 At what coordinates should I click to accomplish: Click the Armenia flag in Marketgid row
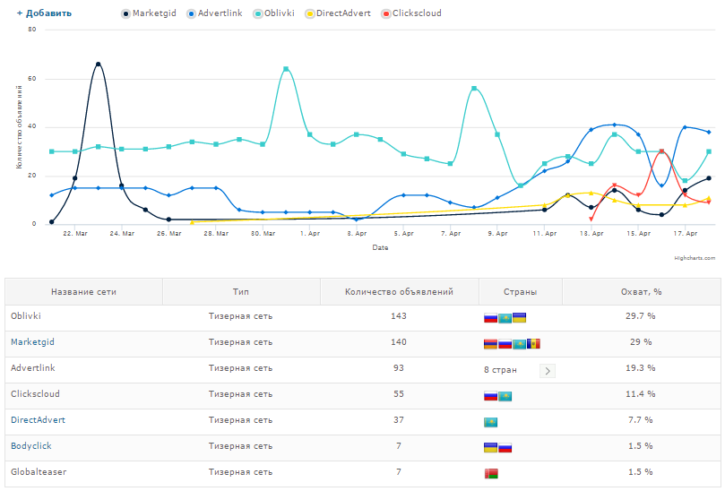pos(490,344)
